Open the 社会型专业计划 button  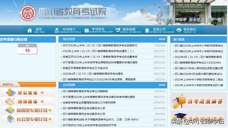coord(27,119)
